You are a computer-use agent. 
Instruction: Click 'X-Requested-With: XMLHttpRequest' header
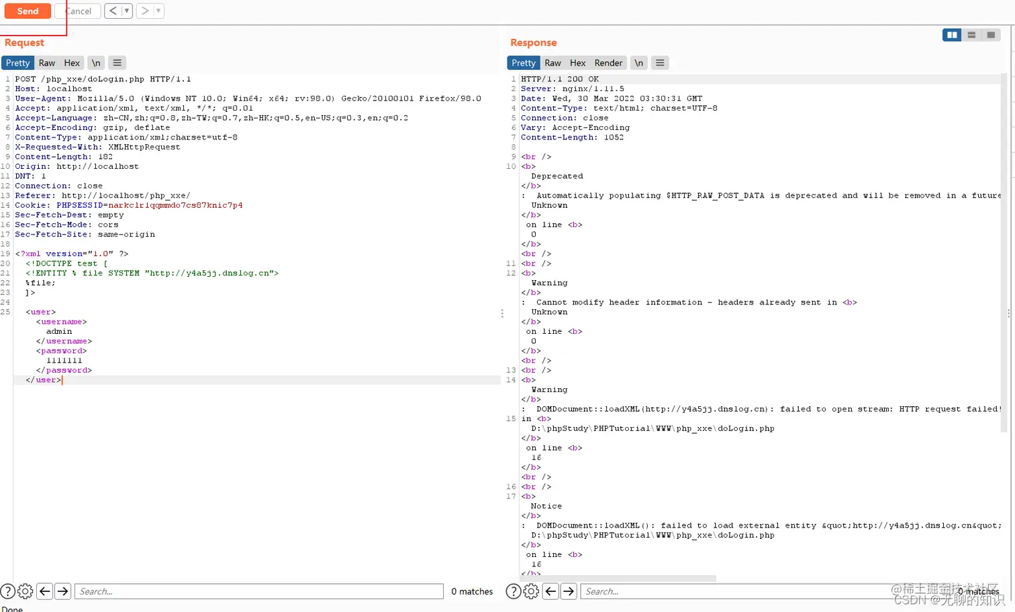[97, 147]
